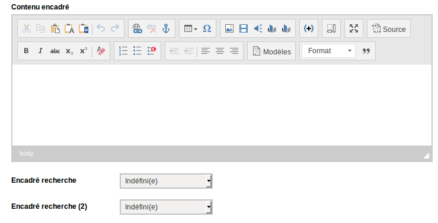This screenshot has width=438, height=223.
Task: Remove formatting with eraser icon
Action: 101,51
